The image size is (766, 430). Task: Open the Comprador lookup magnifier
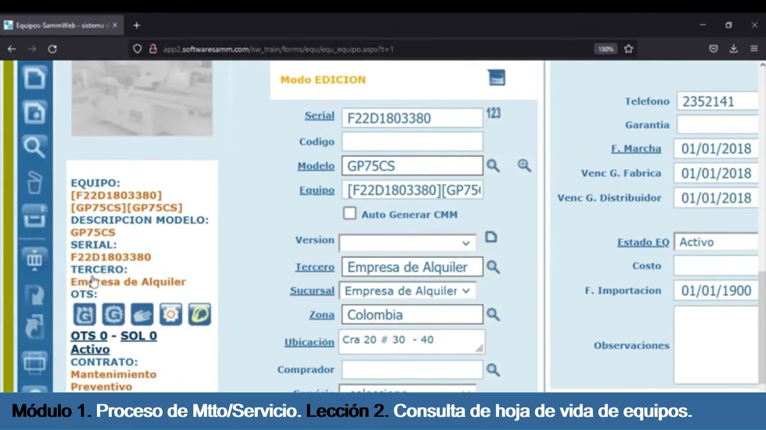click(x=493, y=370)
